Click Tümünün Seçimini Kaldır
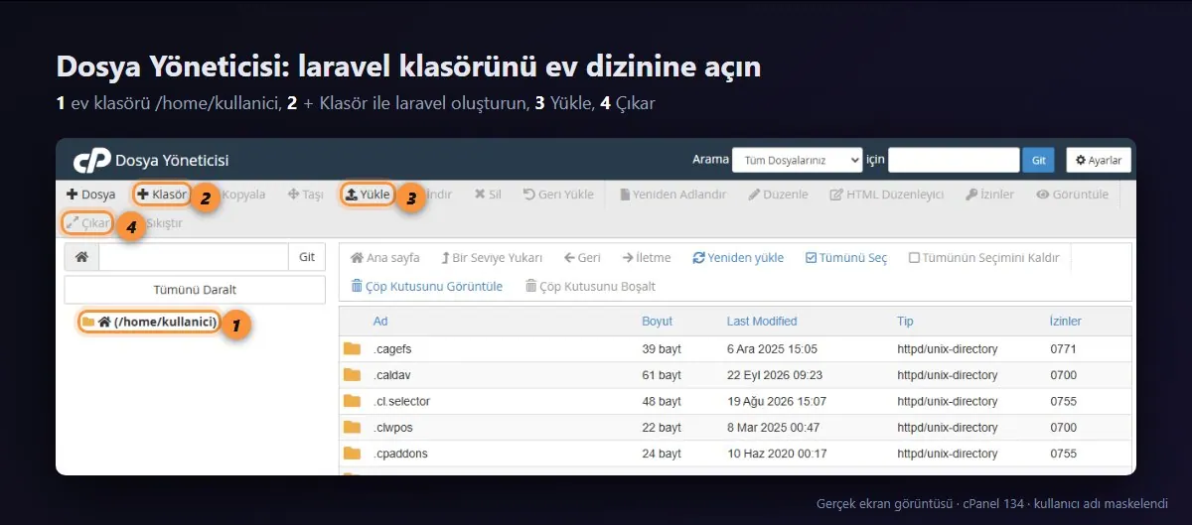 (x=983, y=257)
